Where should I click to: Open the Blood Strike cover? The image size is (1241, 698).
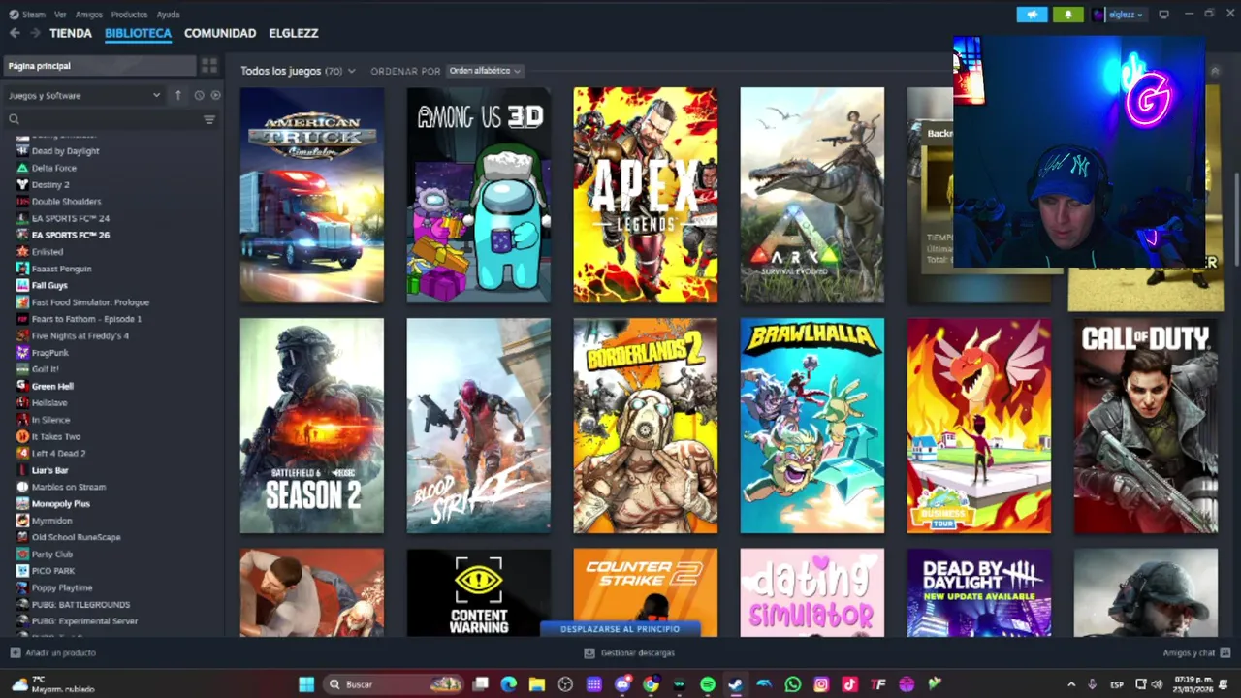coord(479,426)
